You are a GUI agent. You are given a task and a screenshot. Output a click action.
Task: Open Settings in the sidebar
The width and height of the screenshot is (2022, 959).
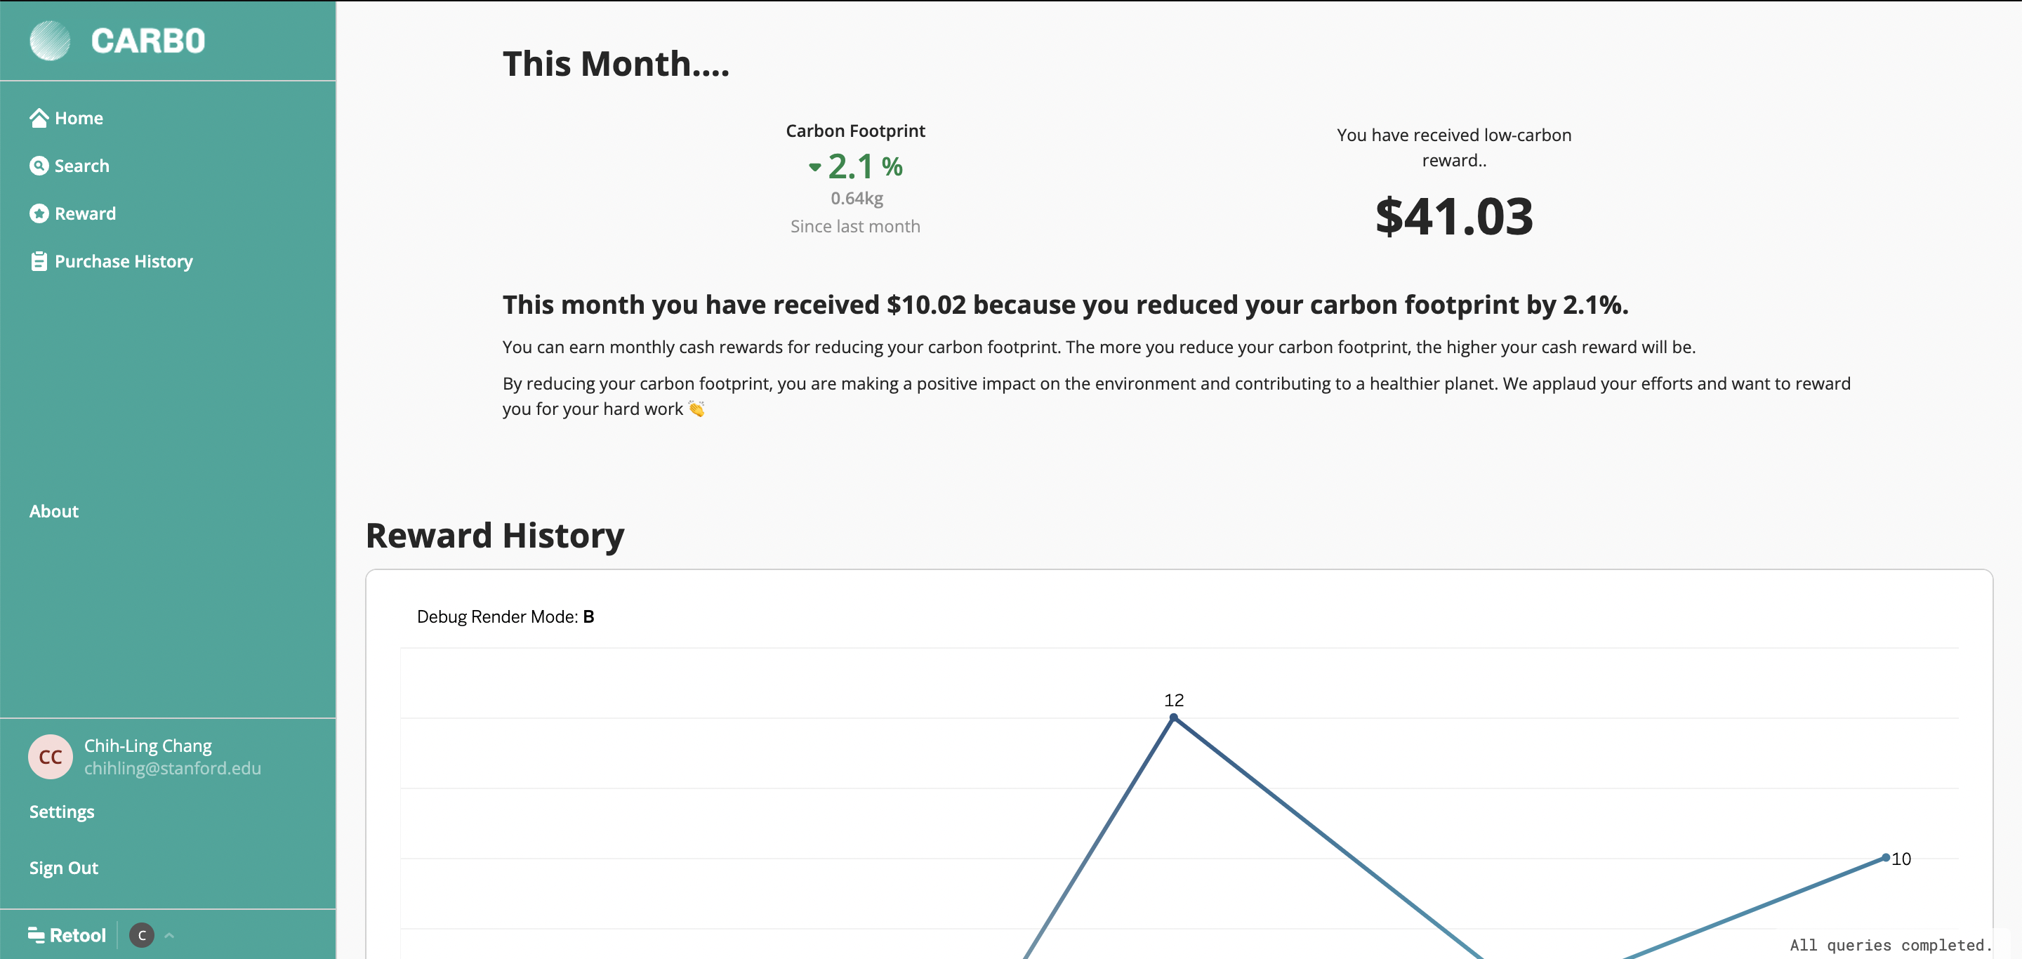click(x=62, y=812)
